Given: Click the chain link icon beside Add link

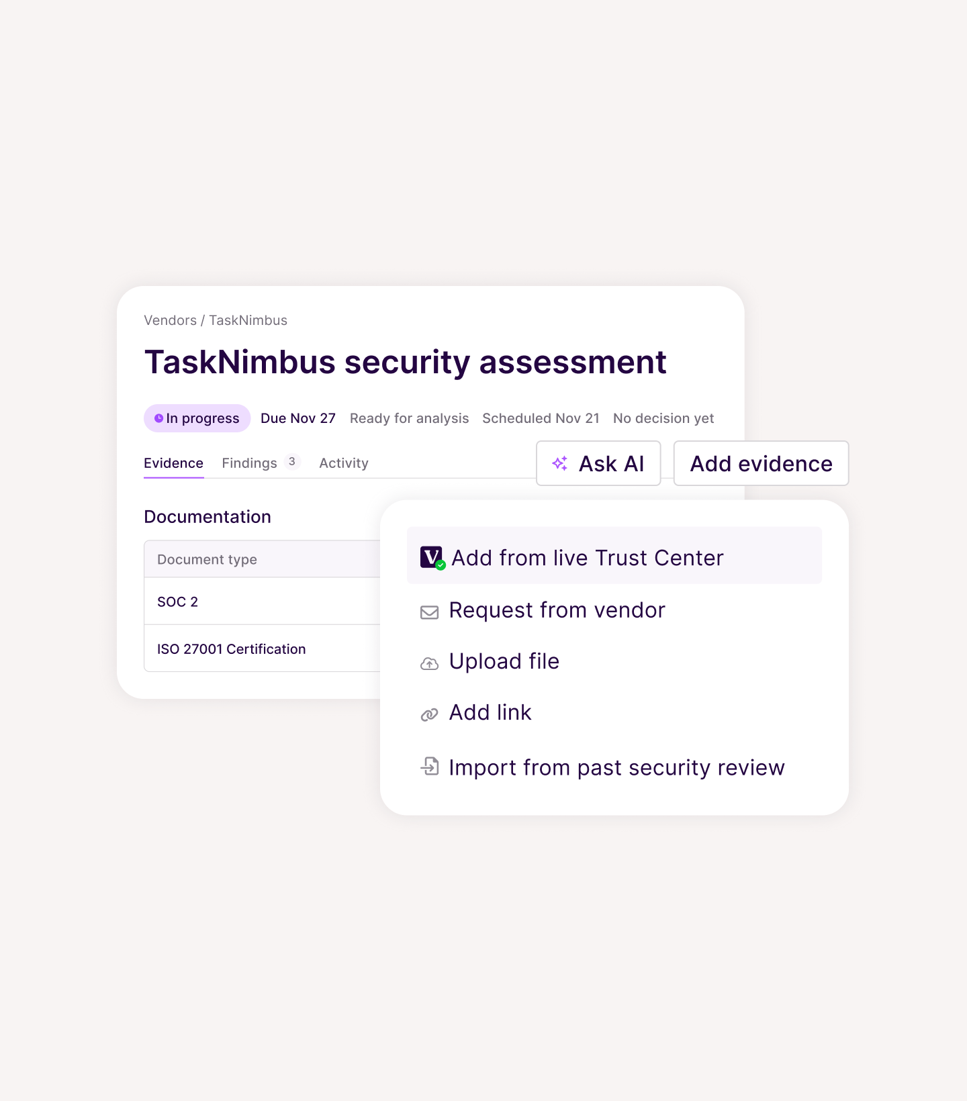Looking at the screenshot, I should point(429,714).
